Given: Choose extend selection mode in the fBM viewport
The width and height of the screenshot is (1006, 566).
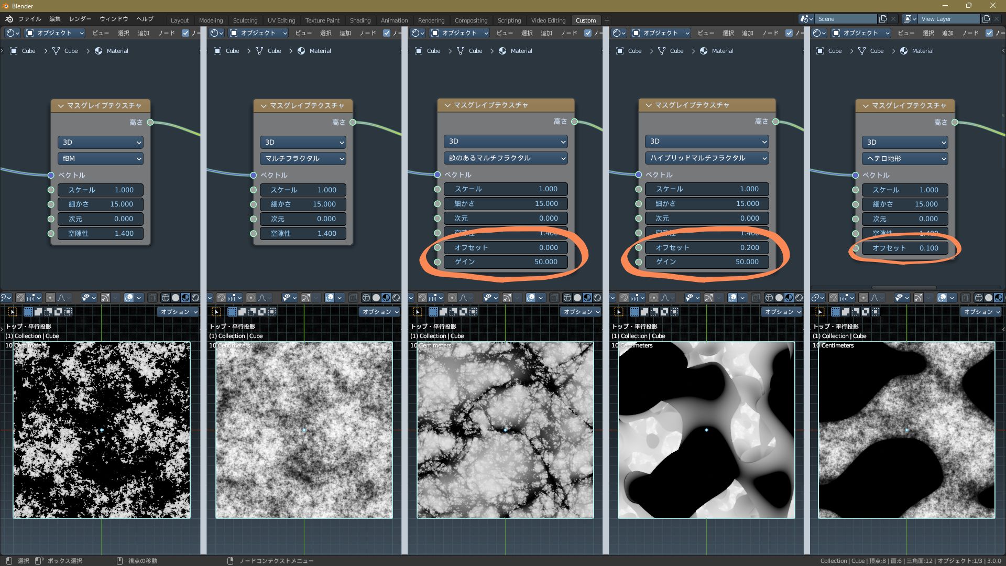Looking at the screenshot, I should pyautogui.click(x=38, y=312).
